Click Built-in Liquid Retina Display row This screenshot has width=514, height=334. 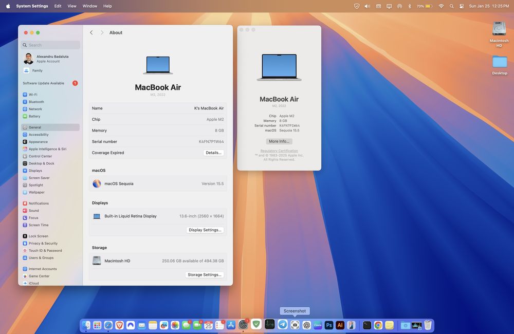pyautogui.click(x=158, y=216)
